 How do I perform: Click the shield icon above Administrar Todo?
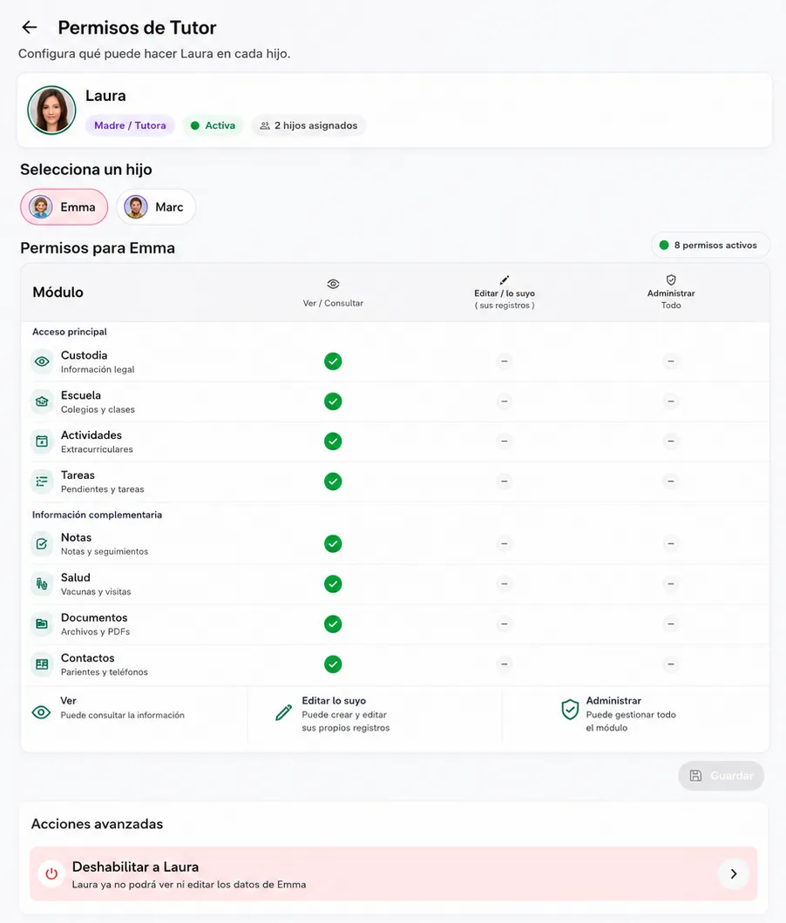[671, 280]
